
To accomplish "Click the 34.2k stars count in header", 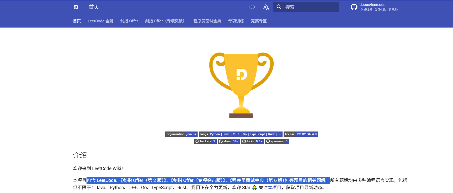I will (x=380, y=10).
